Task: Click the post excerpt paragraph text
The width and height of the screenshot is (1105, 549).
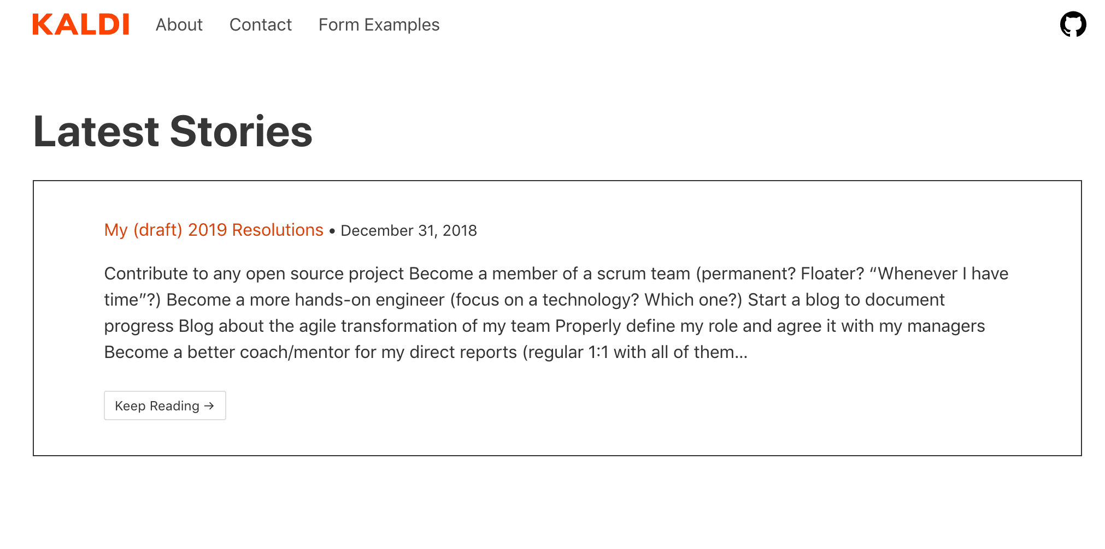Action: (556, 313)
